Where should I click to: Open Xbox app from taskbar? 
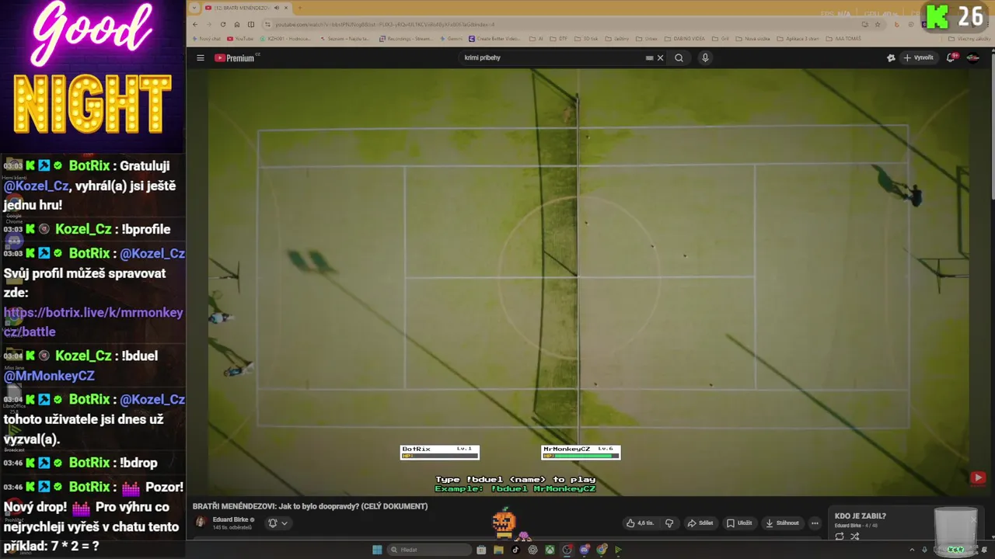coord(550,550)
